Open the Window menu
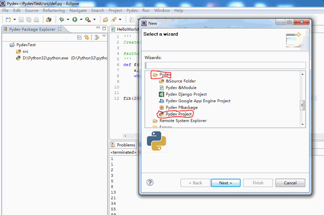The image size is (324, 215). [162, 11]
